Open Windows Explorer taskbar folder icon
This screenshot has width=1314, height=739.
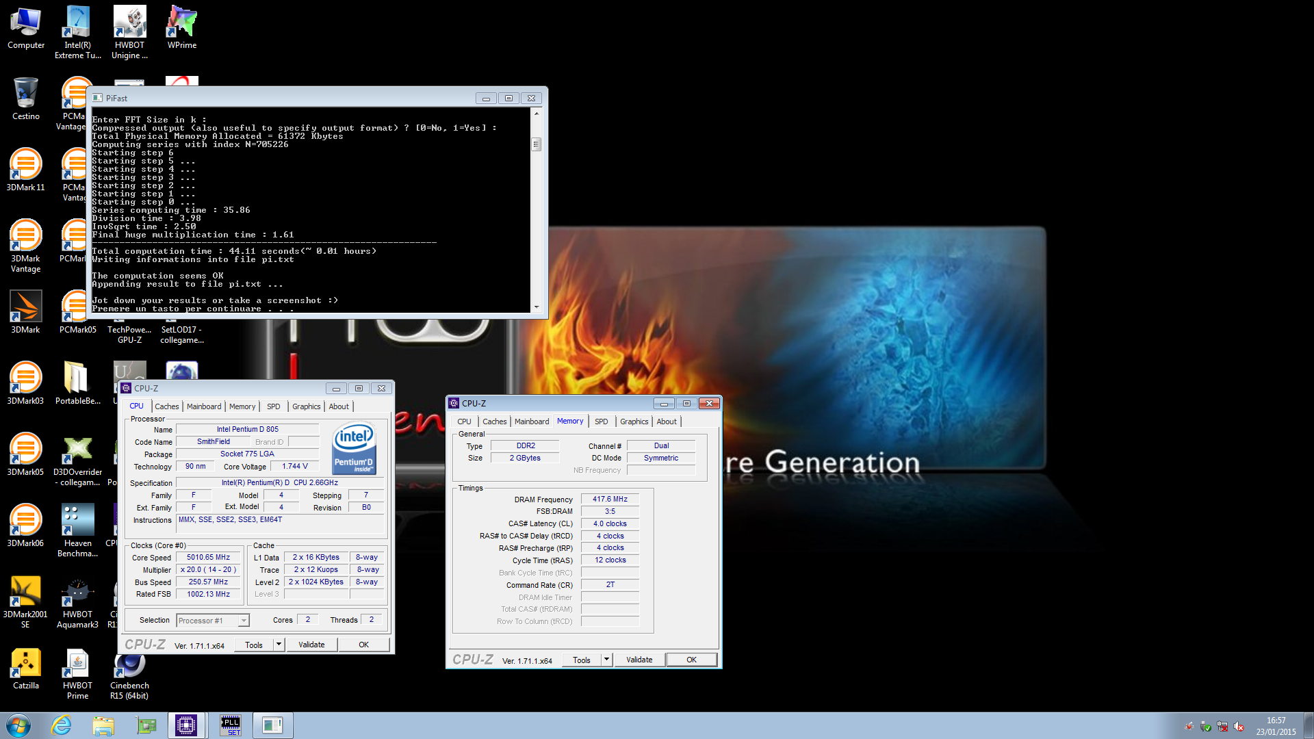coord(103,725)
